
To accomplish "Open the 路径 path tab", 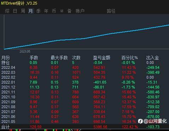I will 111,11.
